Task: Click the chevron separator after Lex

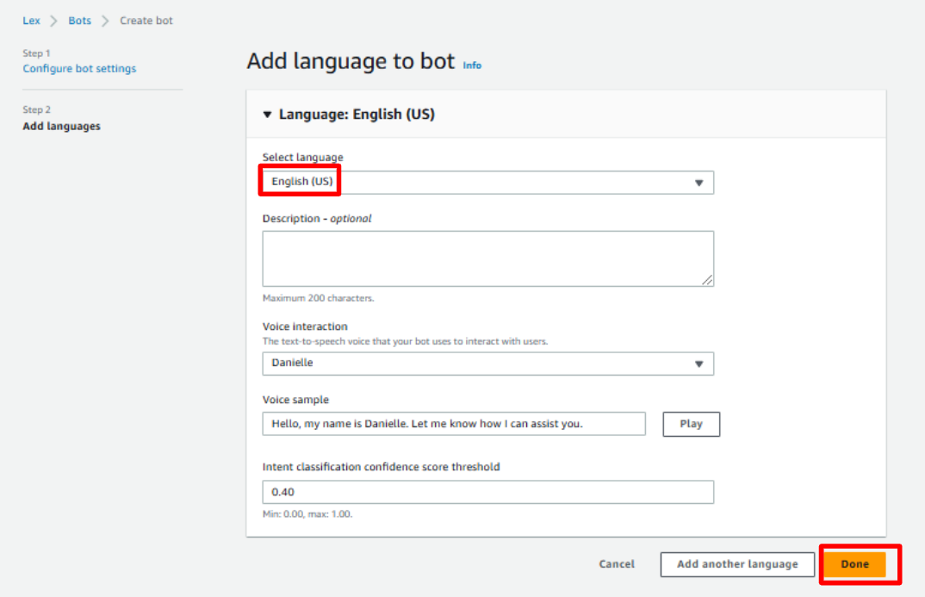Action: tap(53, 22)
